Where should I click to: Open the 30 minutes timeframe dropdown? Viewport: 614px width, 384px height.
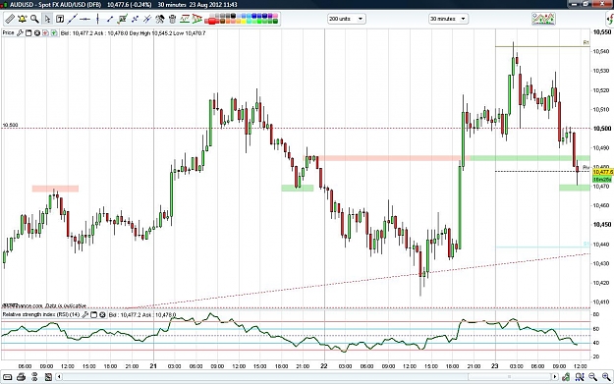pyautogui.click(x=448, y=19)
